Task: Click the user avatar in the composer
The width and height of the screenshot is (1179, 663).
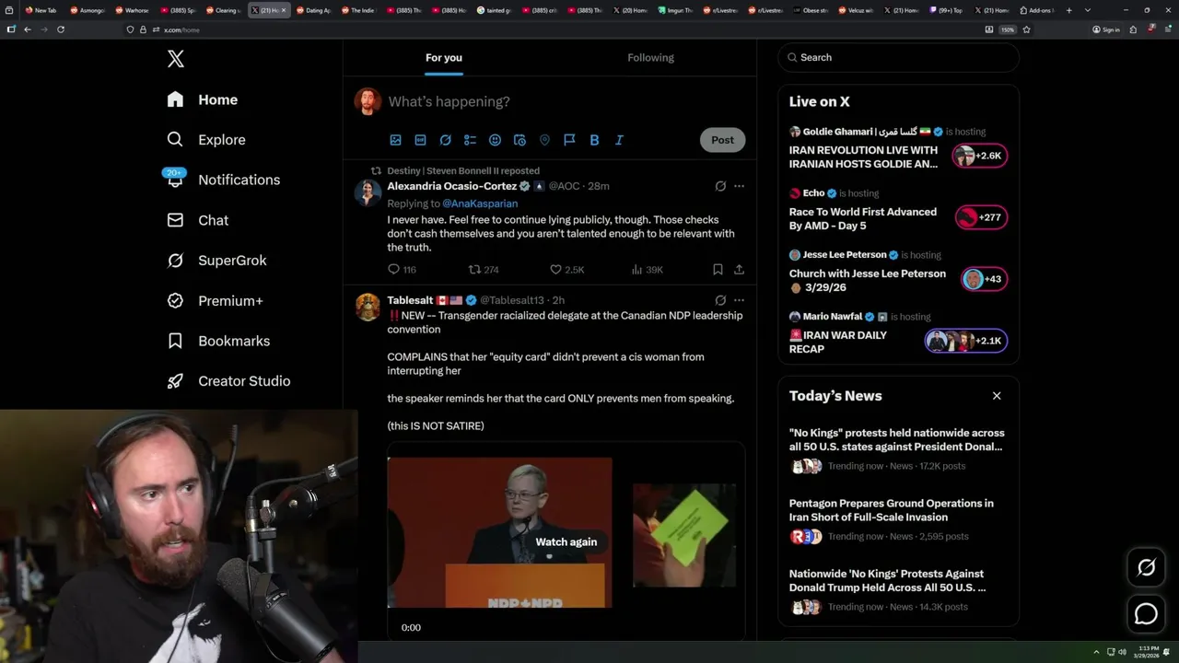Action: [x=368, y=101]
